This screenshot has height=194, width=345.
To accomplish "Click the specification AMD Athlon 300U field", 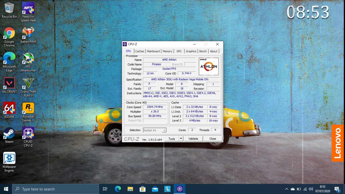I will pyautogui.click(x=181, y=79).
